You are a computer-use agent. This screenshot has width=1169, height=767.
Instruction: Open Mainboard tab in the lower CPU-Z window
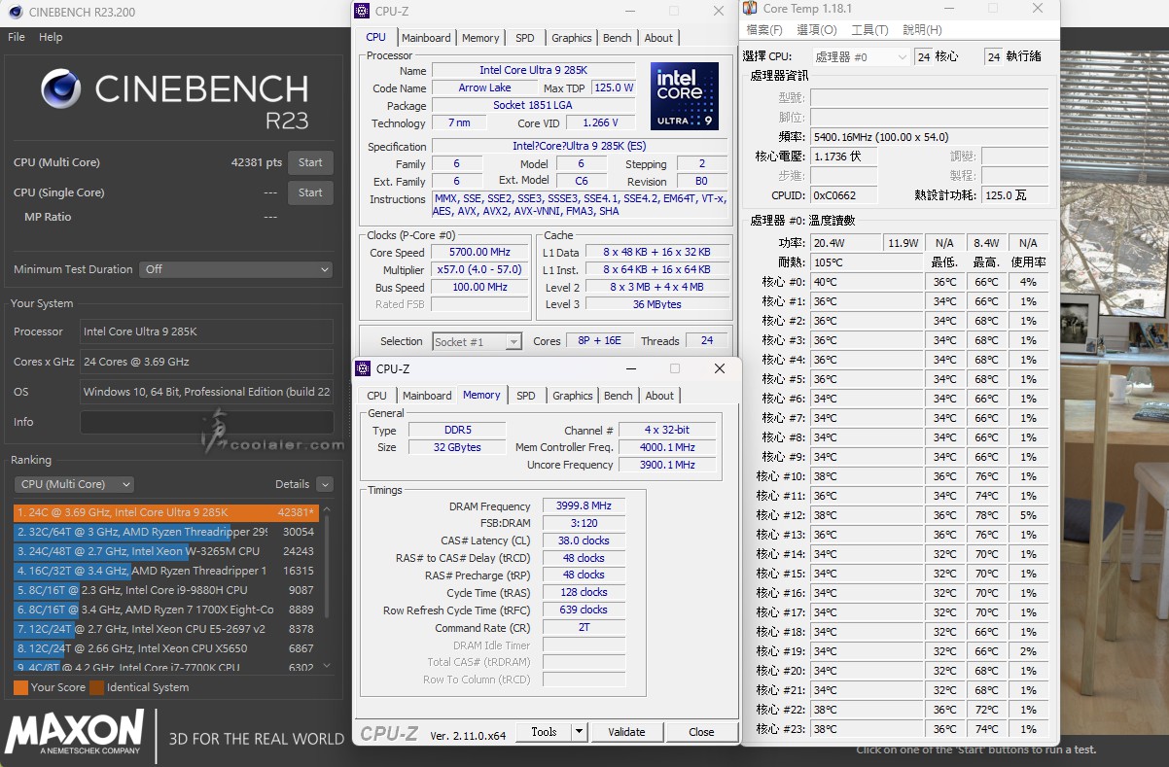427,396
